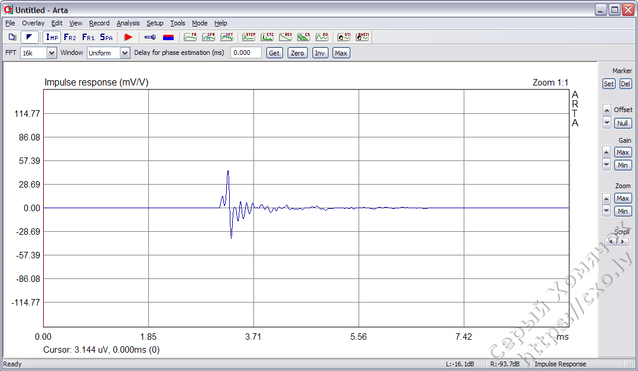
Task: Start recording with the red play arrow
Action: [129, 37]
